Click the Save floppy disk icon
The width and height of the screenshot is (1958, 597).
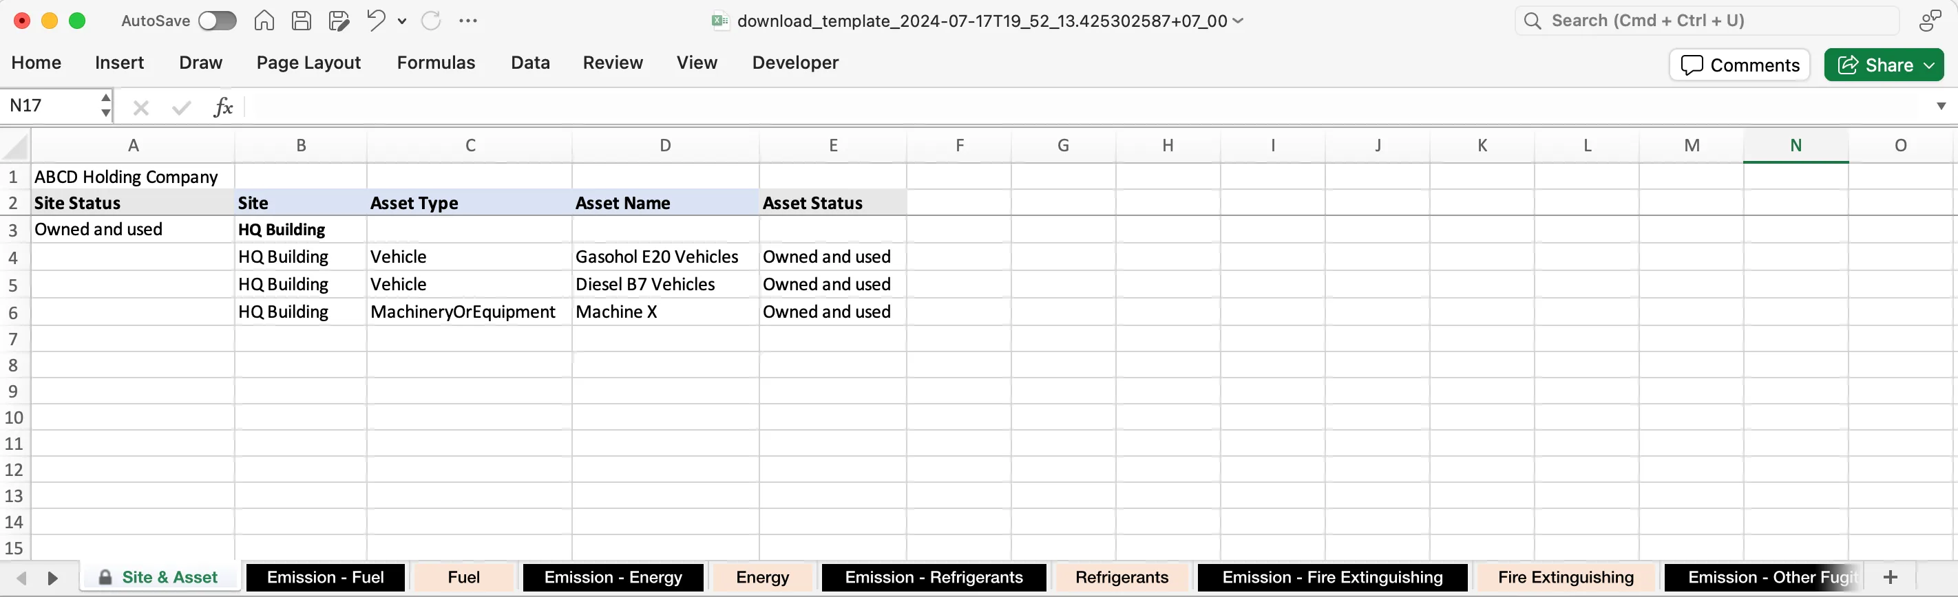[301, 21]
